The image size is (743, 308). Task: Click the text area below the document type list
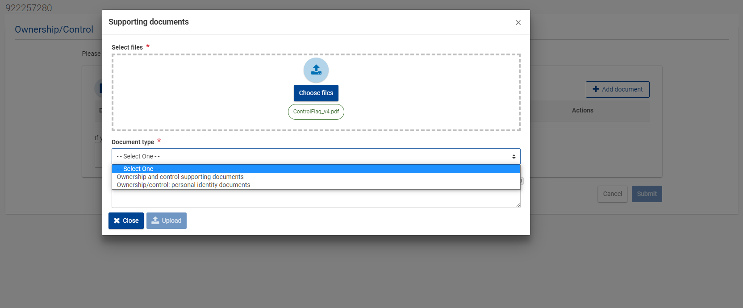coord(316,199)
